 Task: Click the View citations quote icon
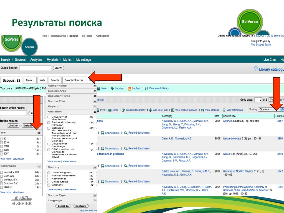tap(202, 110)
